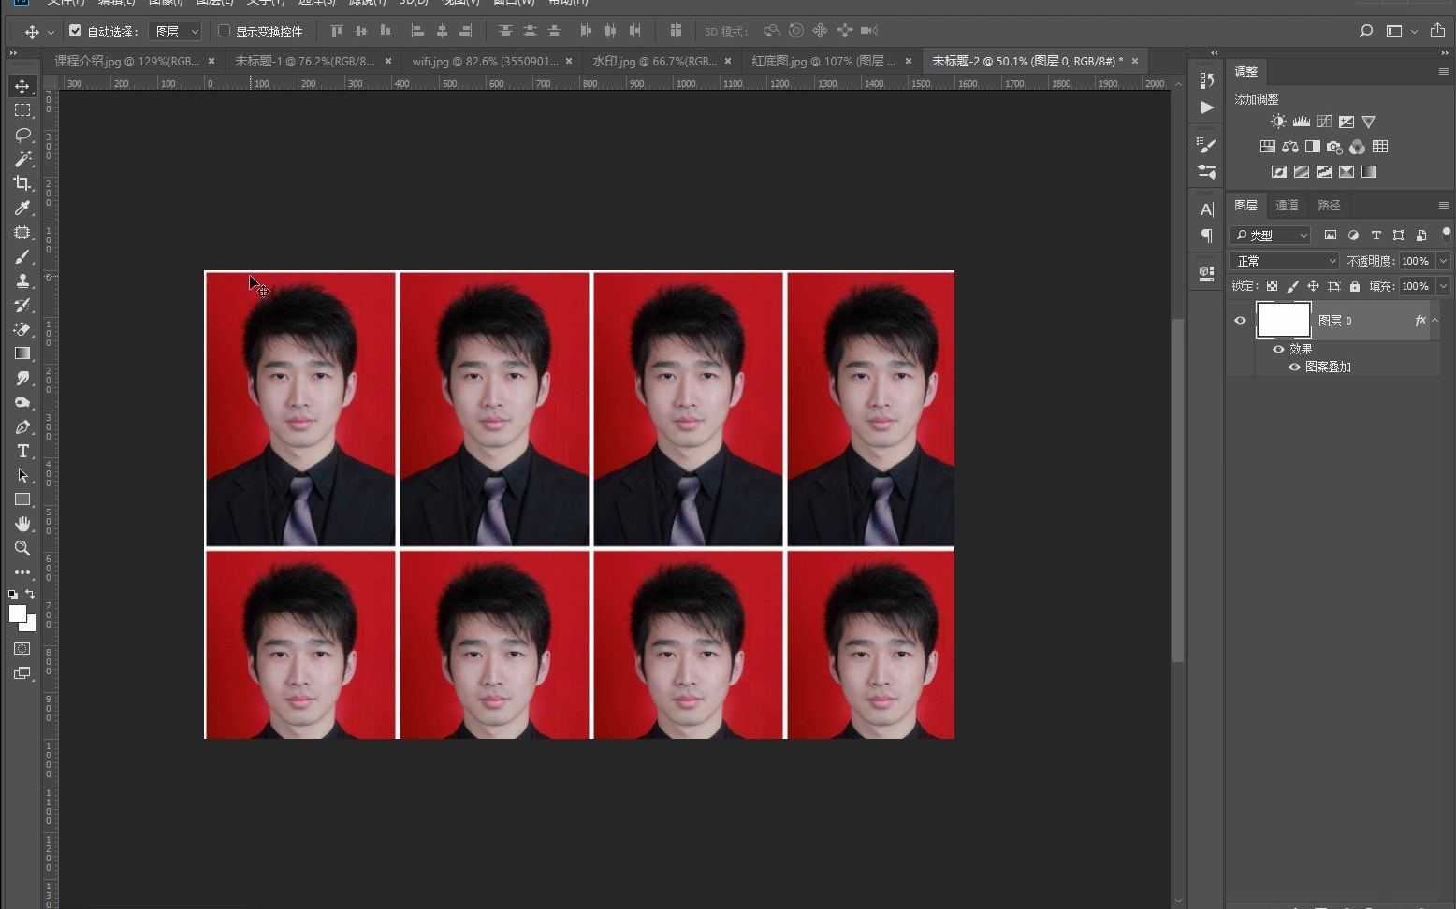The width and height of the screenshot is (1456, 909).
Task: Select the Pen tool
Action: pyautogui.click(x=22, y=426)
